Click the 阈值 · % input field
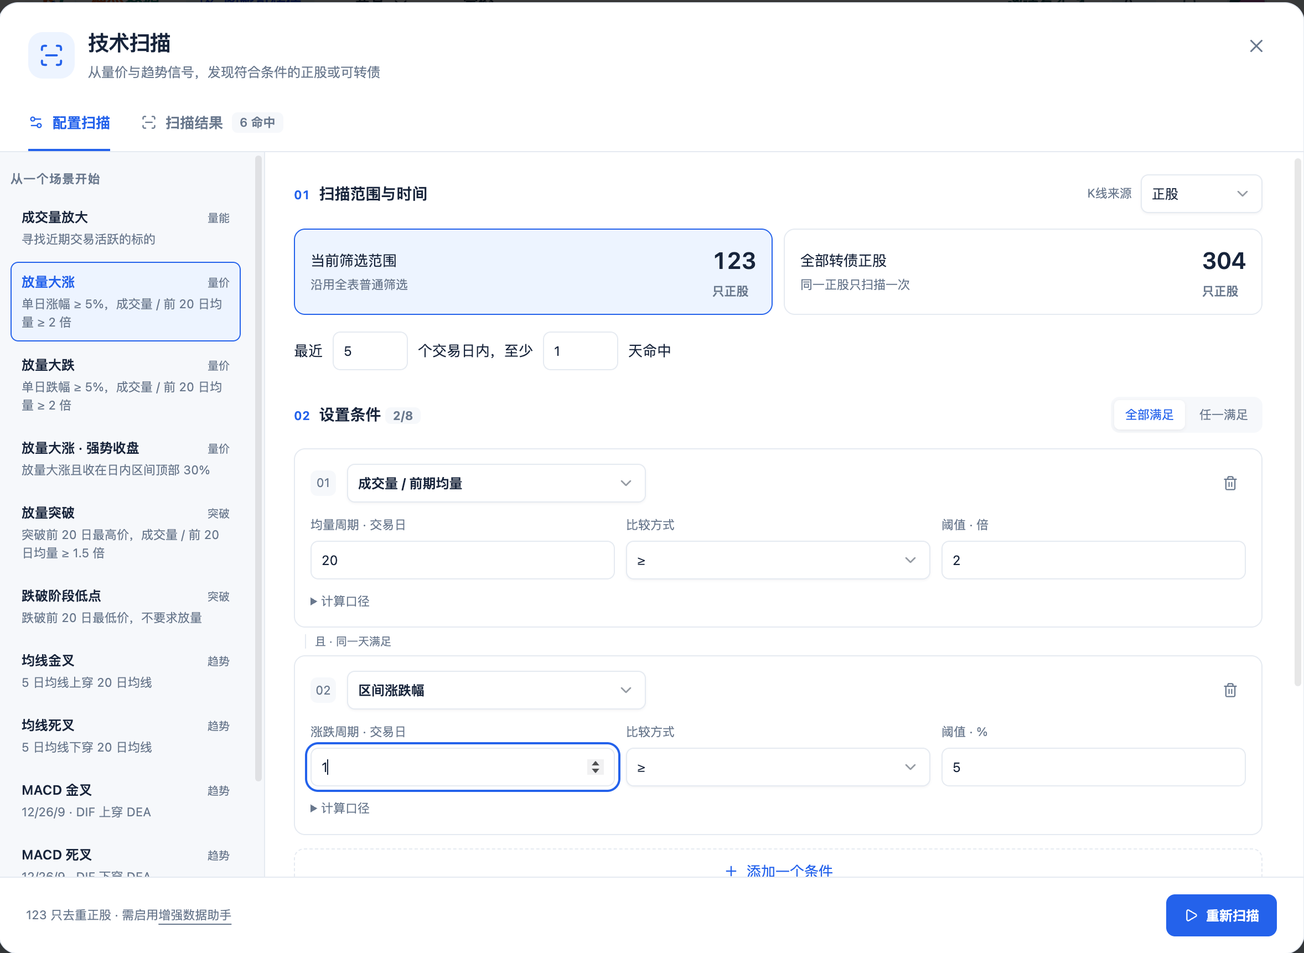1304x953 pixels. click(1093, 767)
